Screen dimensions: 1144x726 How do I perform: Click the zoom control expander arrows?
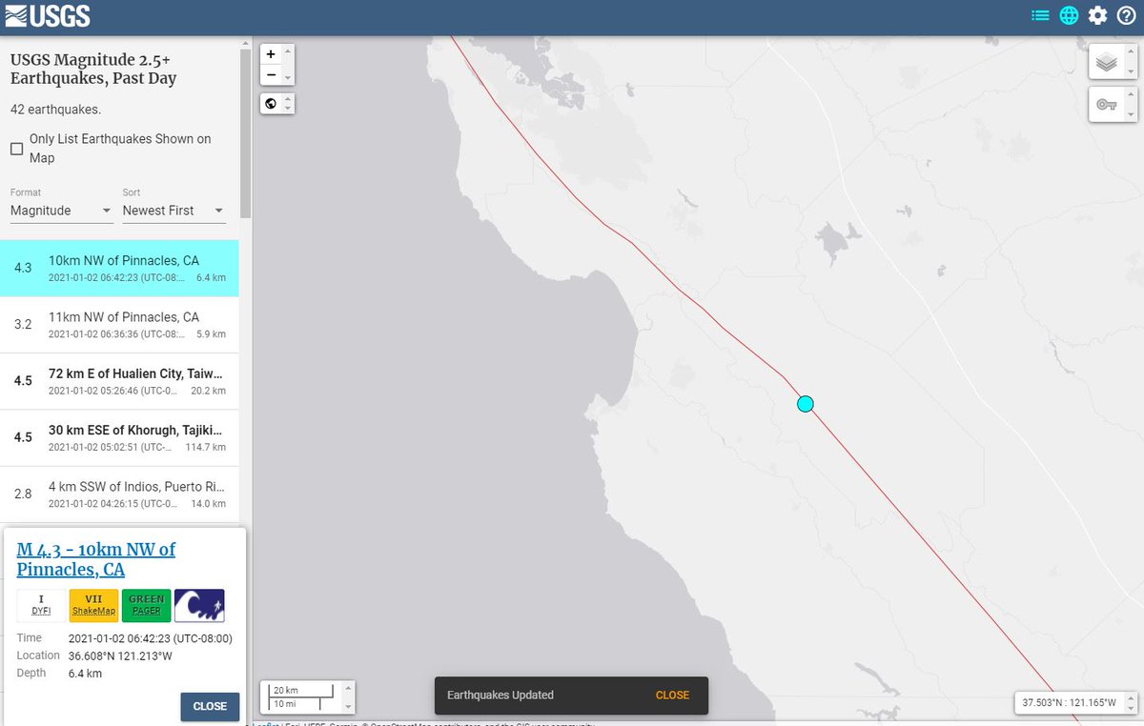[x=288, y=65]
